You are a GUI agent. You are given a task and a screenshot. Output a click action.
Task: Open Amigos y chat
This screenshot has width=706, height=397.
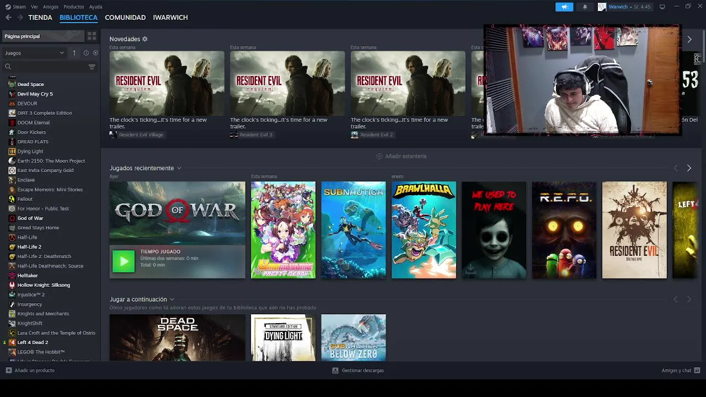(x=681, y=371)
